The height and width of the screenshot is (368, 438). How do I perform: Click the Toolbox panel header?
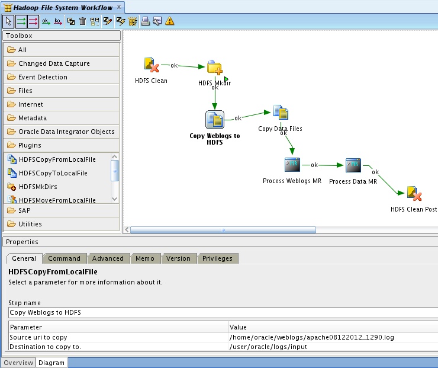(x=62, y=36)
